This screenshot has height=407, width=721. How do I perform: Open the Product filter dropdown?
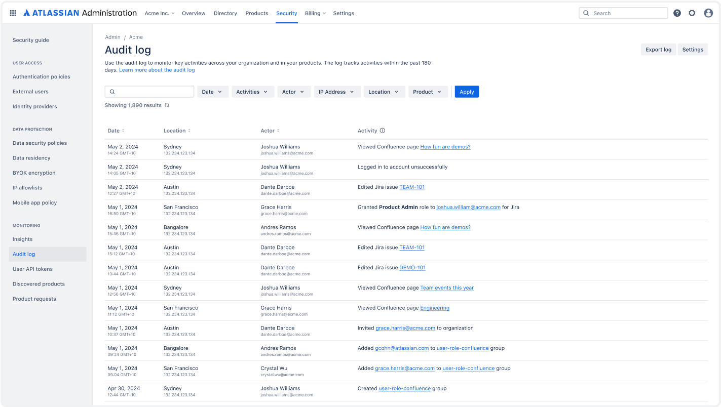point(428,92)
